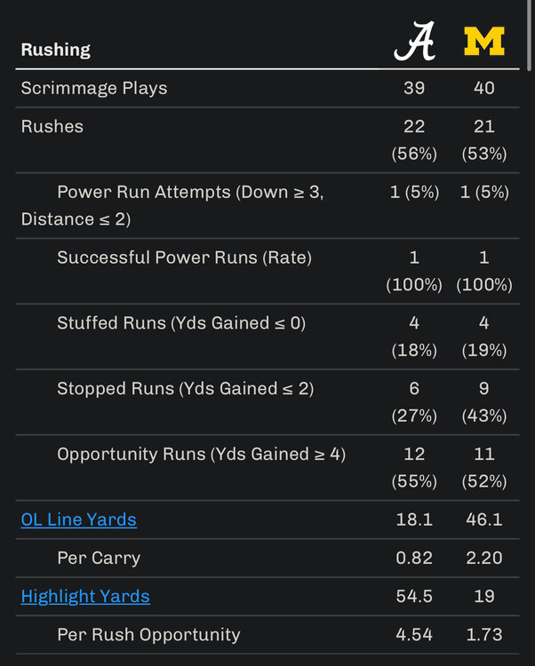Click Michigan's 2.20 per carry value
This screenshot has width=535, height=666.
[484, 558]
